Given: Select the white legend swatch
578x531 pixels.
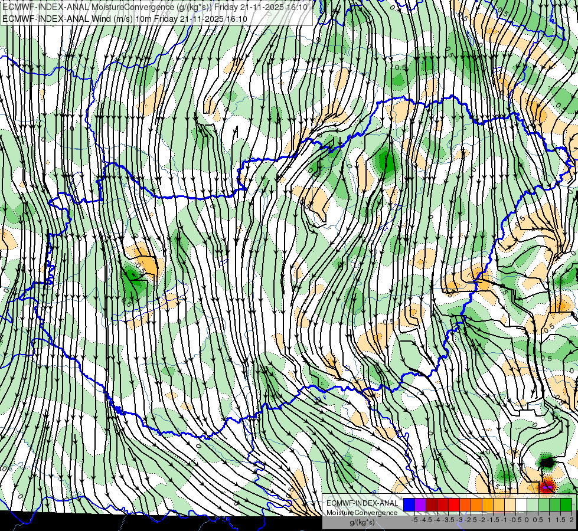Looking at the screenshot, I should (x=521, y=504).
